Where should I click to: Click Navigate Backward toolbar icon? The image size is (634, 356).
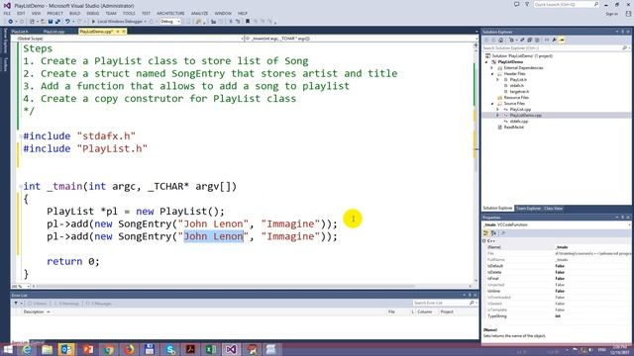(x=11, y=22)
